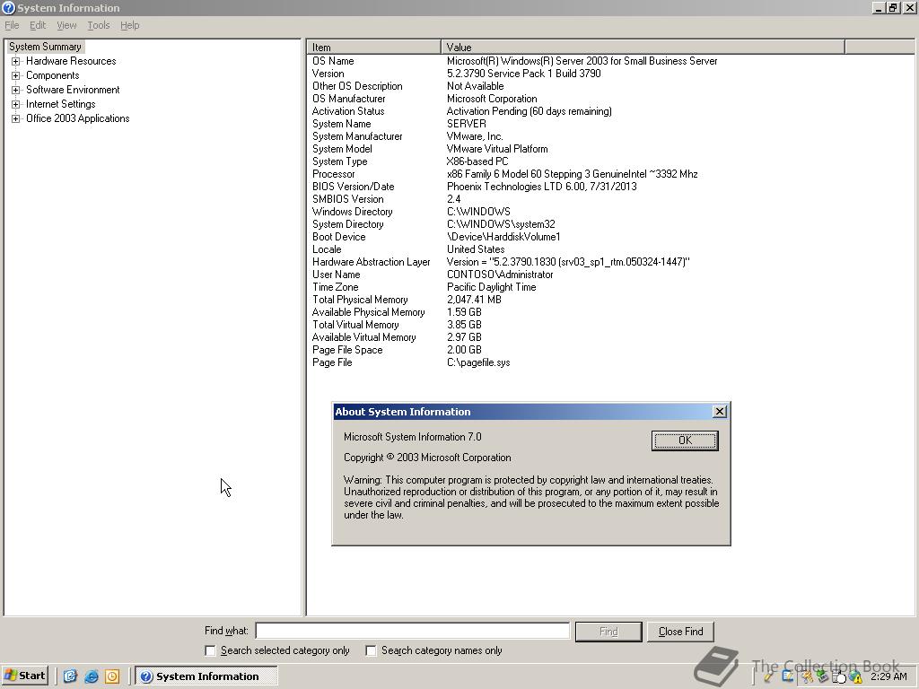Viewport: 919px width, 689px height.
Task: Select the Total Physical Memory row
Action: pyautogui.click(x=407, y=300)
